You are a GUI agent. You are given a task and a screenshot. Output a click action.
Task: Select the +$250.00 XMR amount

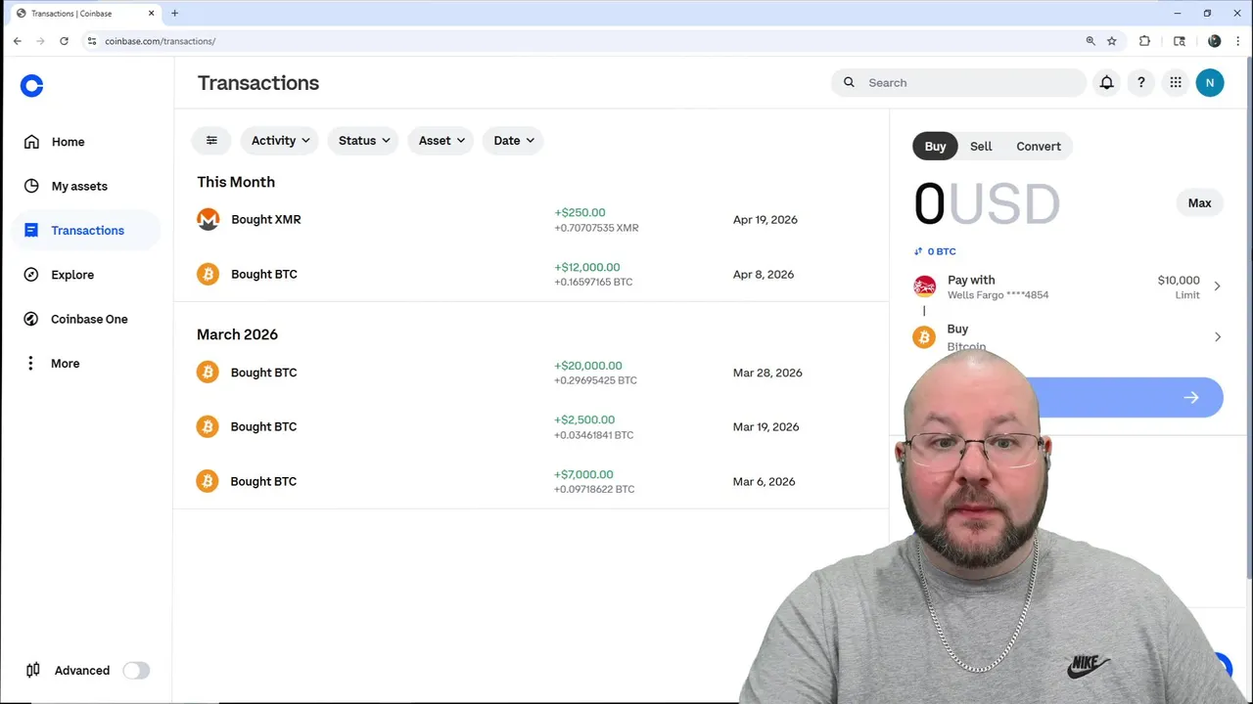(x=580, y=212)
